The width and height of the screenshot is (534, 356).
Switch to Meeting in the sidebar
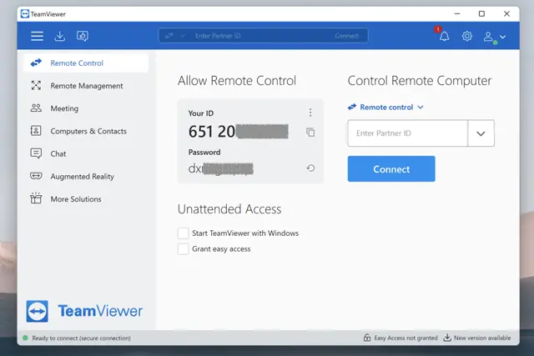coord(86,108)
